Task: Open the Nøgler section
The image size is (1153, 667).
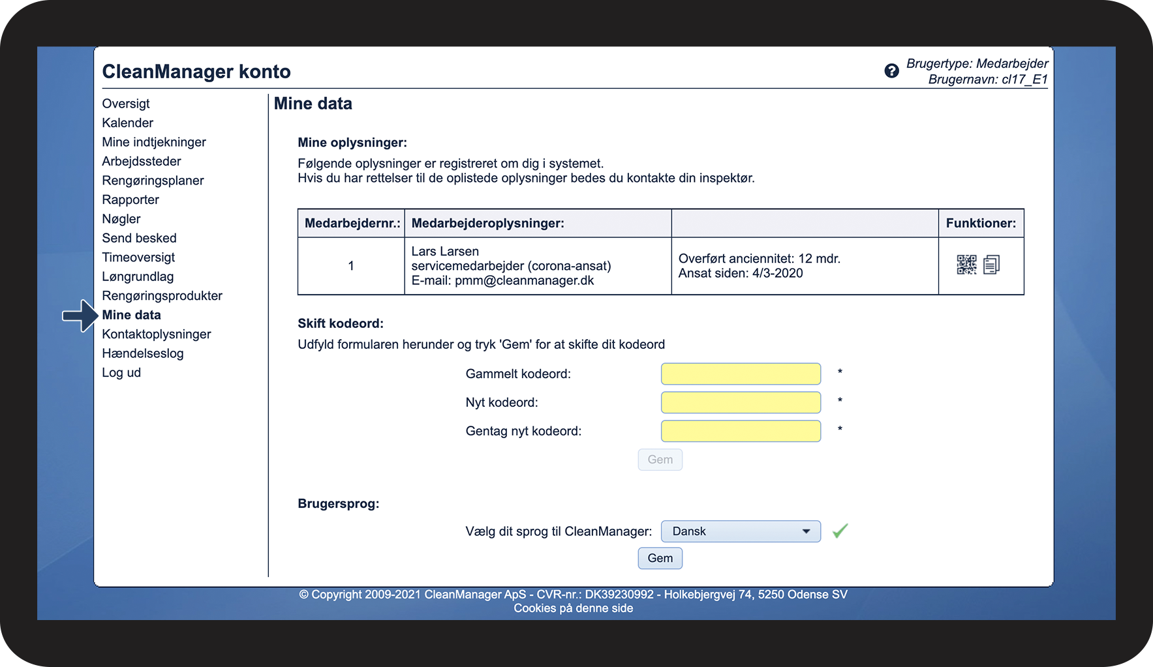Action: click(121, 219)
